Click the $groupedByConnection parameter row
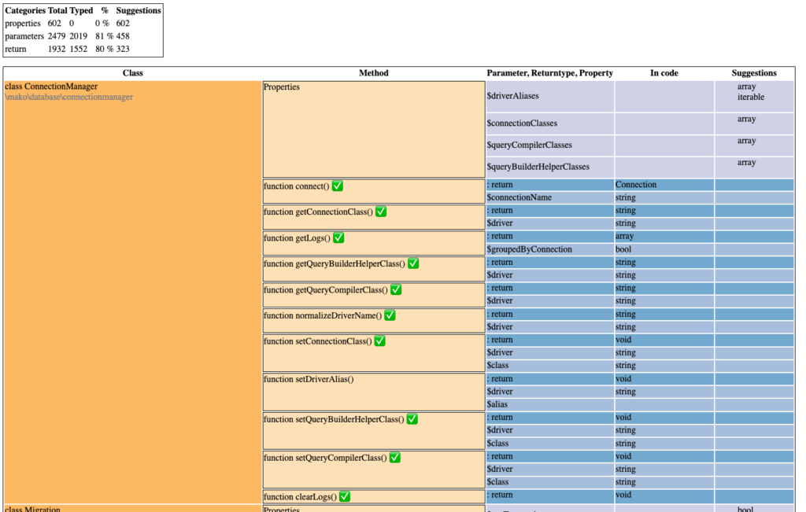The width and height of the screenshot is (806, 512). point(530,249)
